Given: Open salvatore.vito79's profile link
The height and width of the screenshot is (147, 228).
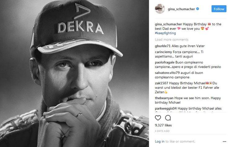Looking at the screenshot, I should pos(167,73).
